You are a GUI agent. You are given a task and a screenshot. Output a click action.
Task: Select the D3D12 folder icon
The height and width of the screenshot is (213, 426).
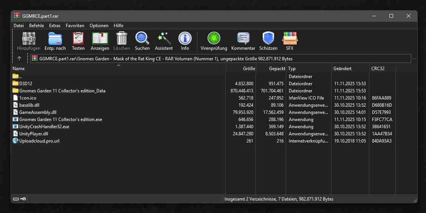(x=15, y=83)
